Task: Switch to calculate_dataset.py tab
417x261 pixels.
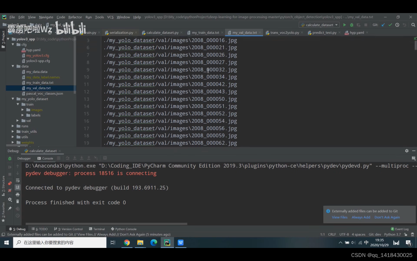Action: pos(162,32)
